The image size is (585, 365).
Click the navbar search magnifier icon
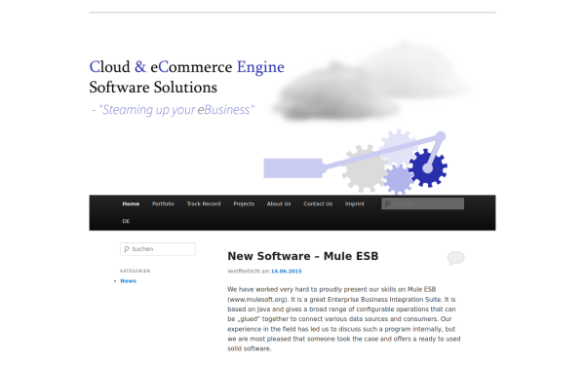[x=387, y=203]
